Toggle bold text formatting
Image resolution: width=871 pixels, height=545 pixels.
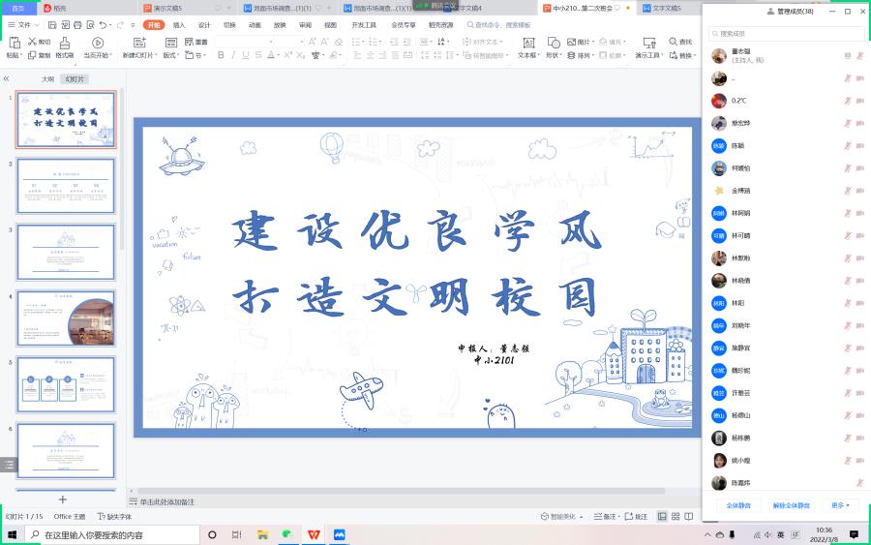[220, 55]
